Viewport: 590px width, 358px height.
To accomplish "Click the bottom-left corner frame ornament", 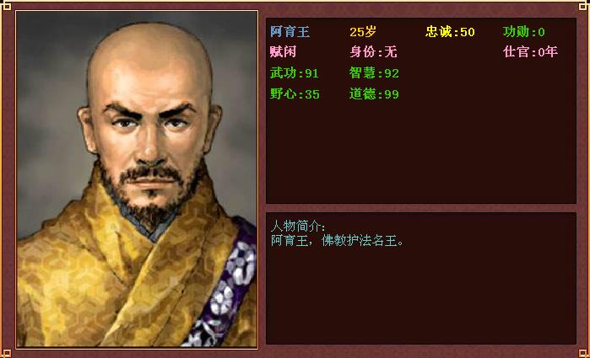I will (6, 353).
